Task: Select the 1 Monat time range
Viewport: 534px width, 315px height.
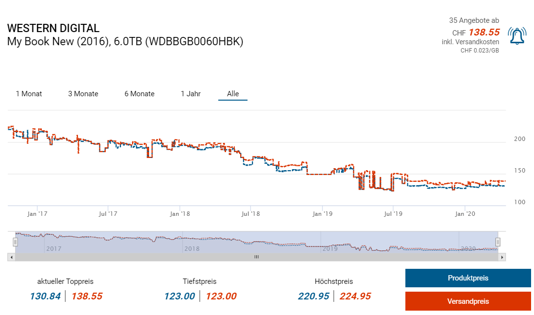Action: coord(29,94)
